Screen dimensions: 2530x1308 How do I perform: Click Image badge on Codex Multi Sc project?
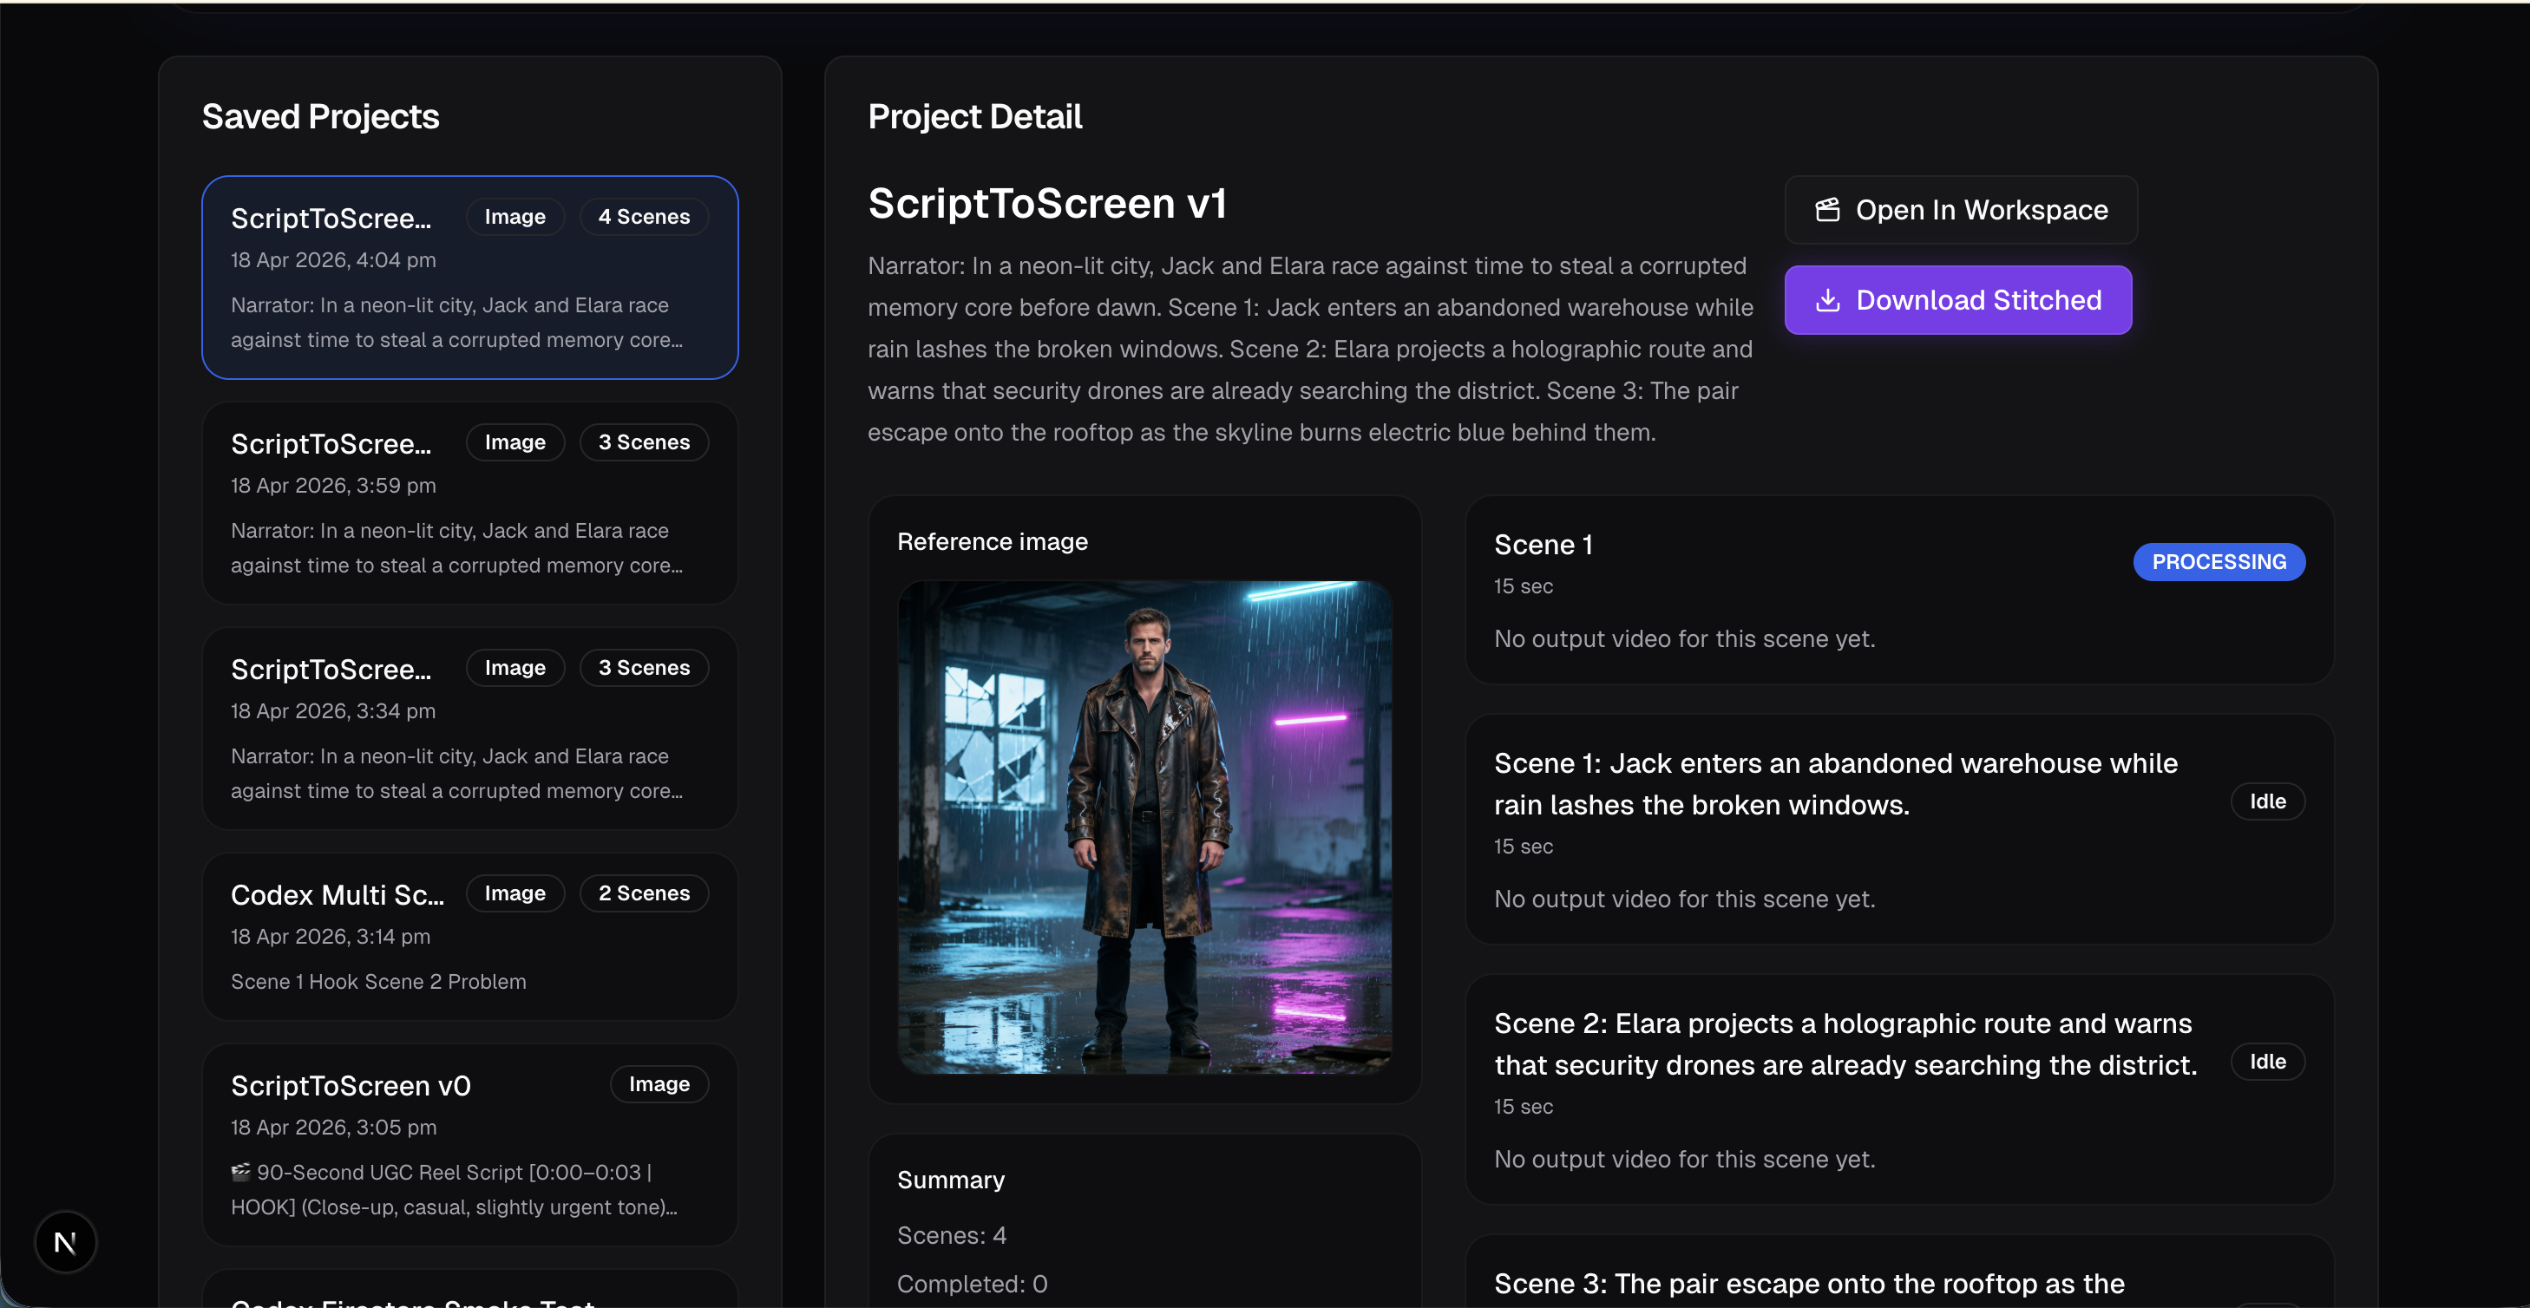click(x=515, y=893)
